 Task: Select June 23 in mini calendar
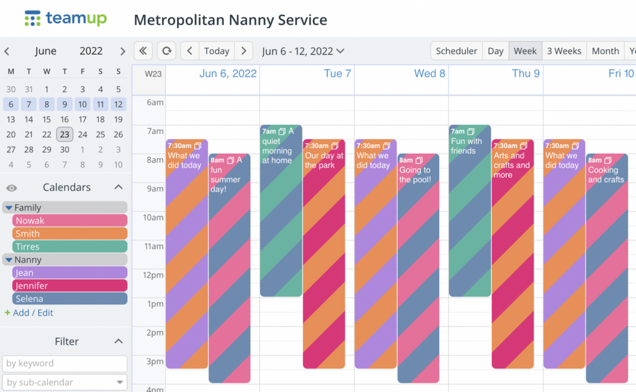(x=65, y=134)
